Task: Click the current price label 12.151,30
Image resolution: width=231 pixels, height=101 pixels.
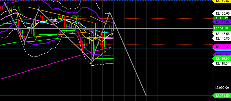Action: [x=222, y=28]
